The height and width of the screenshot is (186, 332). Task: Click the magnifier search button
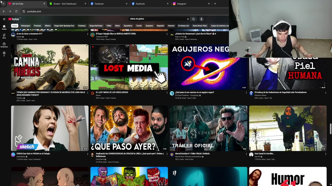coord(193,19)
